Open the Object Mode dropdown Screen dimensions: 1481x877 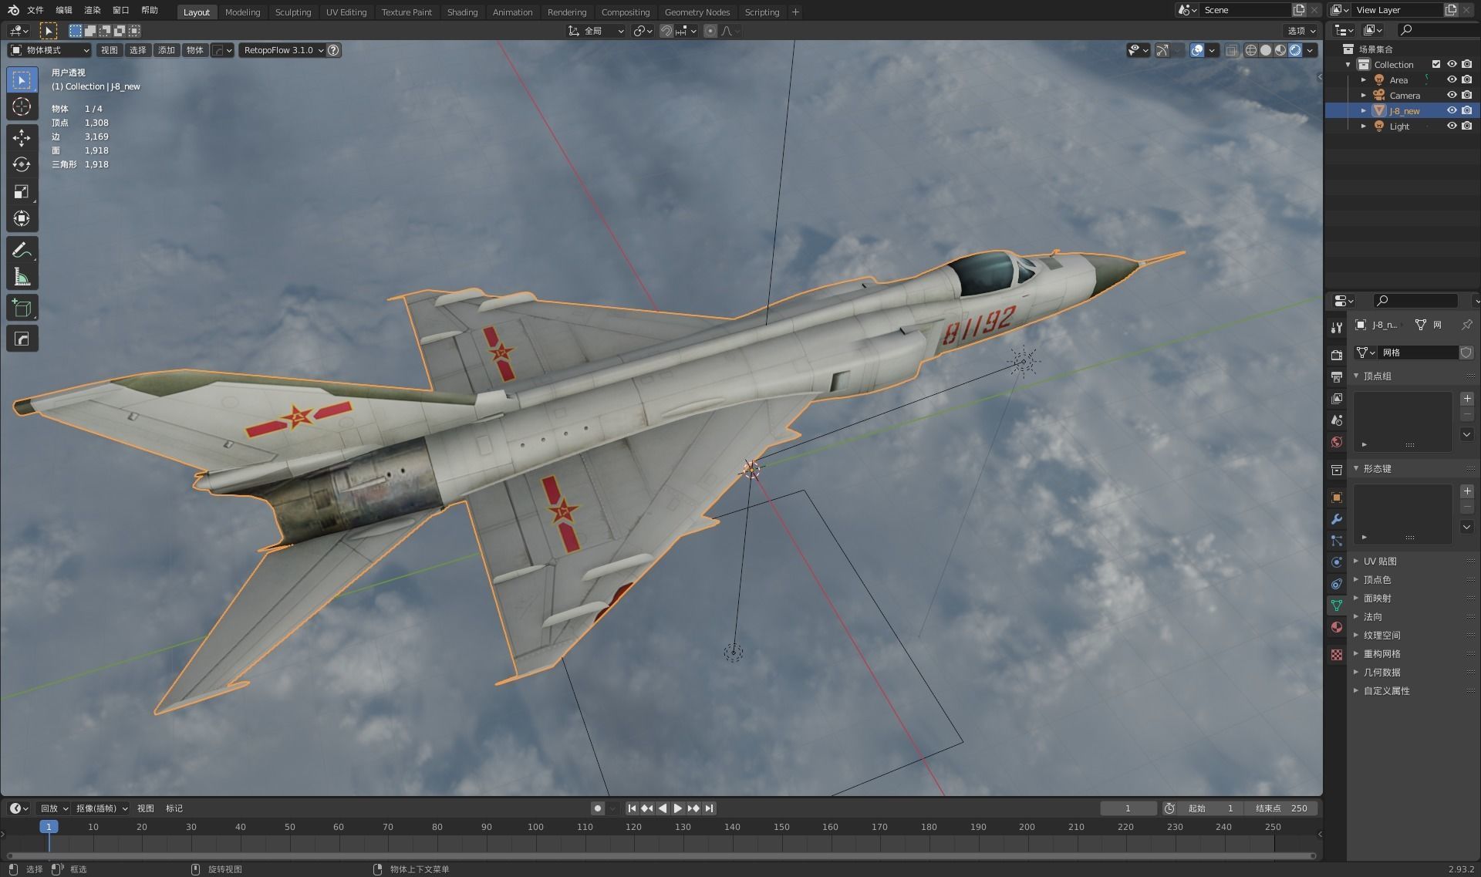click(x=49, y=50)
